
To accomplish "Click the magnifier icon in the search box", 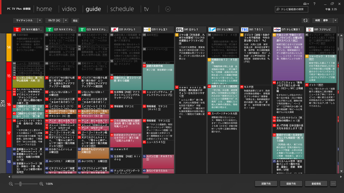I will 278,9.
